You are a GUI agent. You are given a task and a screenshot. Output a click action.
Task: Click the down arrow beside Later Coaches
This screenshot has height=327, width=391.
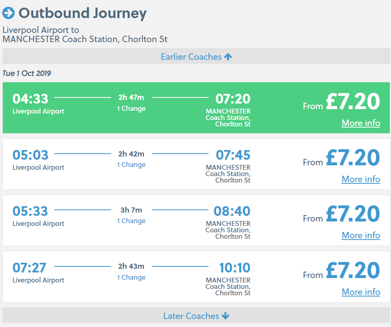[x=225, y=316]
